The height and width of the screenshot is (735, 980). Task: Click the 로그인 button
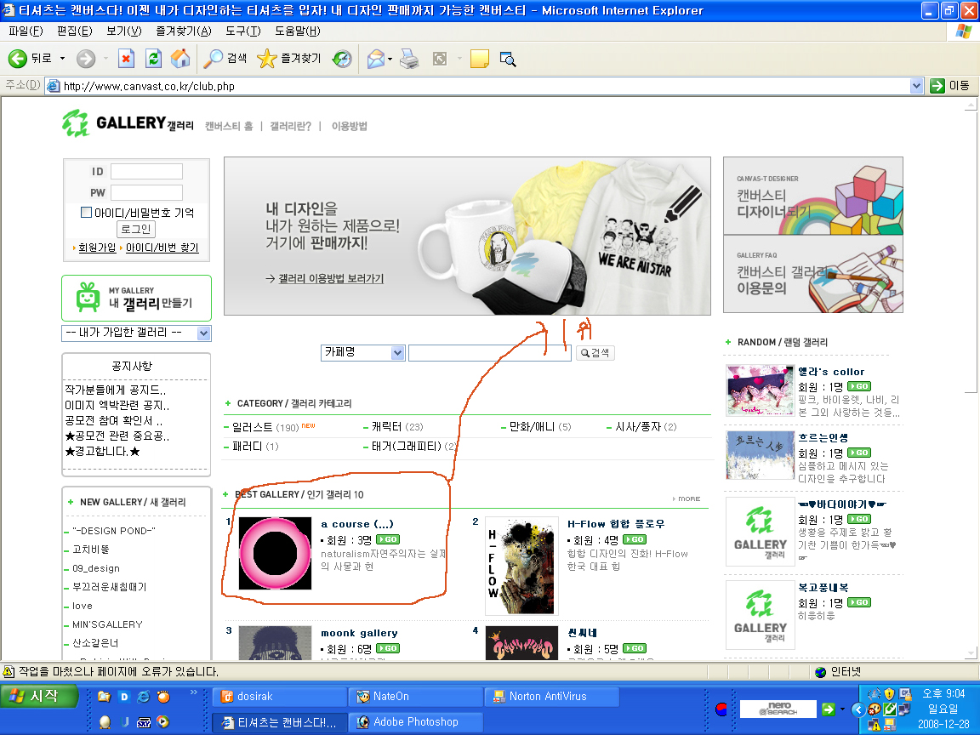tap(136, 230)
